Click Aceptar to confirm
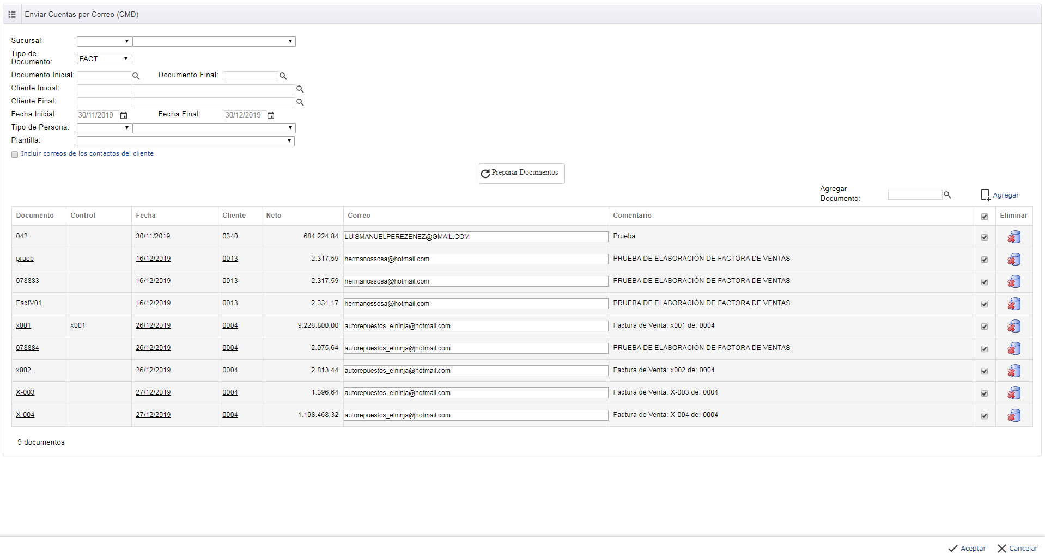 967,548
